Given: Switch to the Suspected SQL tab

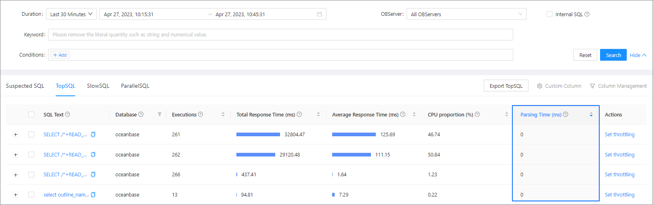Looking at the screenshot, I should click(25, 86).
